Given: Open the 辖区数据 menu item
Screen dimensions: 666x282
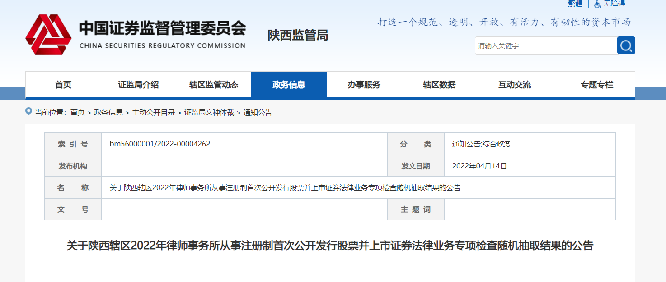Looking at the screenshot, I should click(x=439, y=85).
